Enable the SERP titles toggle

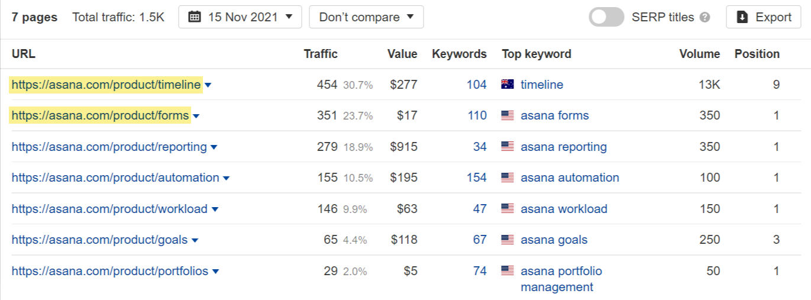click(x=606, y=17)
